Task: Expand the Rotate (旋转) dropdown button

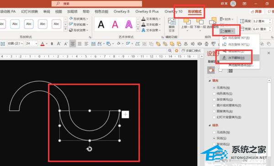Action: point(227,31)
